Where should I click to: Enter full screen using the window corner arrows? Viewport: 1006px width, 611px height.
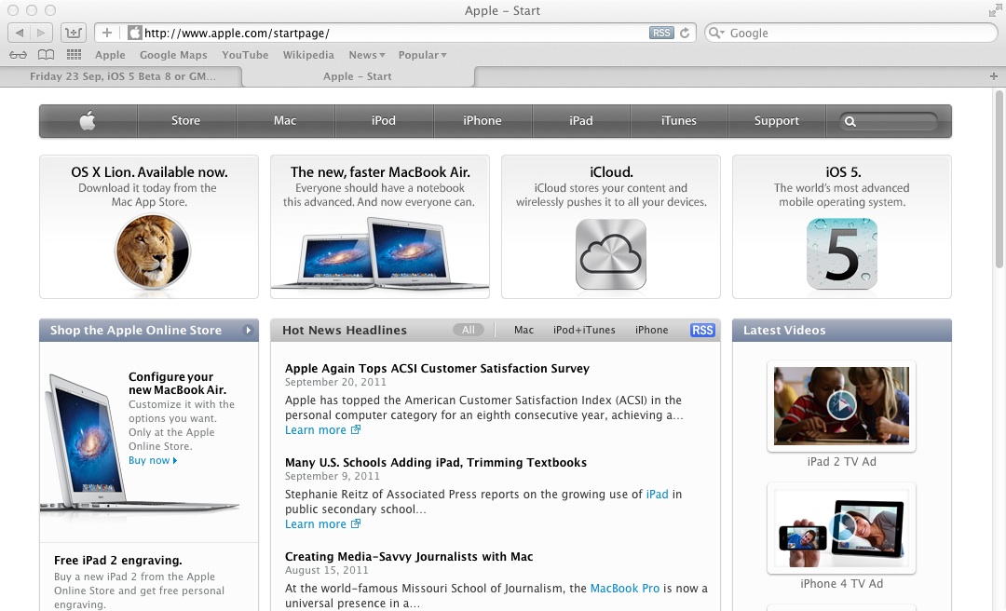995,10
